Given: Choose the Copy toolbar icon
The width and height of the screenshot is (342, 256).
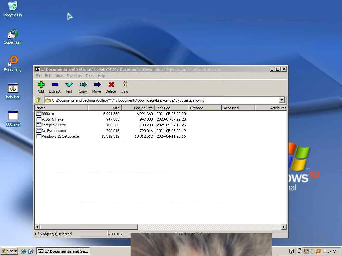Looking at the screenshot, I should [83, 85].
